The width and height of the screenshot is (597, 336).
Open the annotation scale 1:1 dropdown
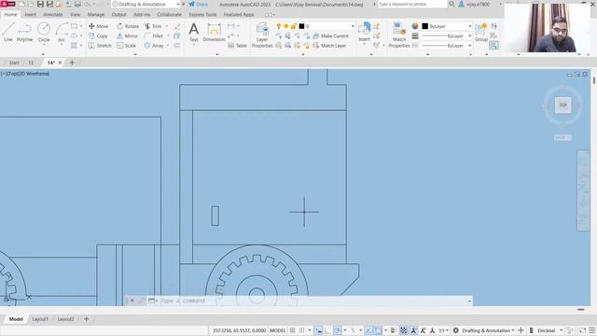(444, 330)
